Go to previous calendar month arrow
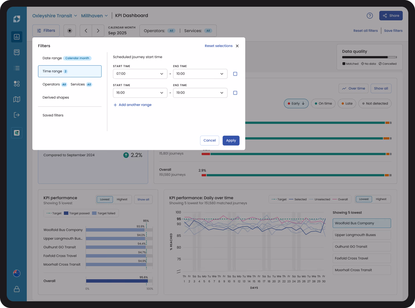The width and height of the screenshot is (415, 308). (86, 31)
